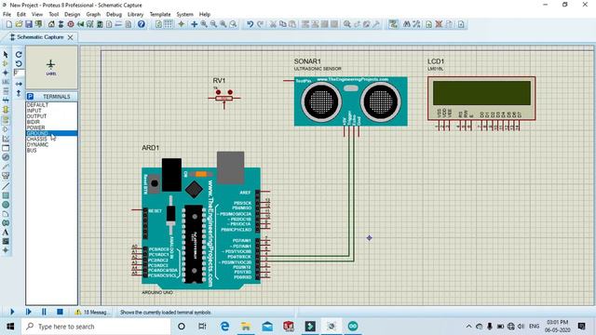Select INPUT in the terminals list
The width and height of the screenshot is (596, 335).
[x=51, y=111]
